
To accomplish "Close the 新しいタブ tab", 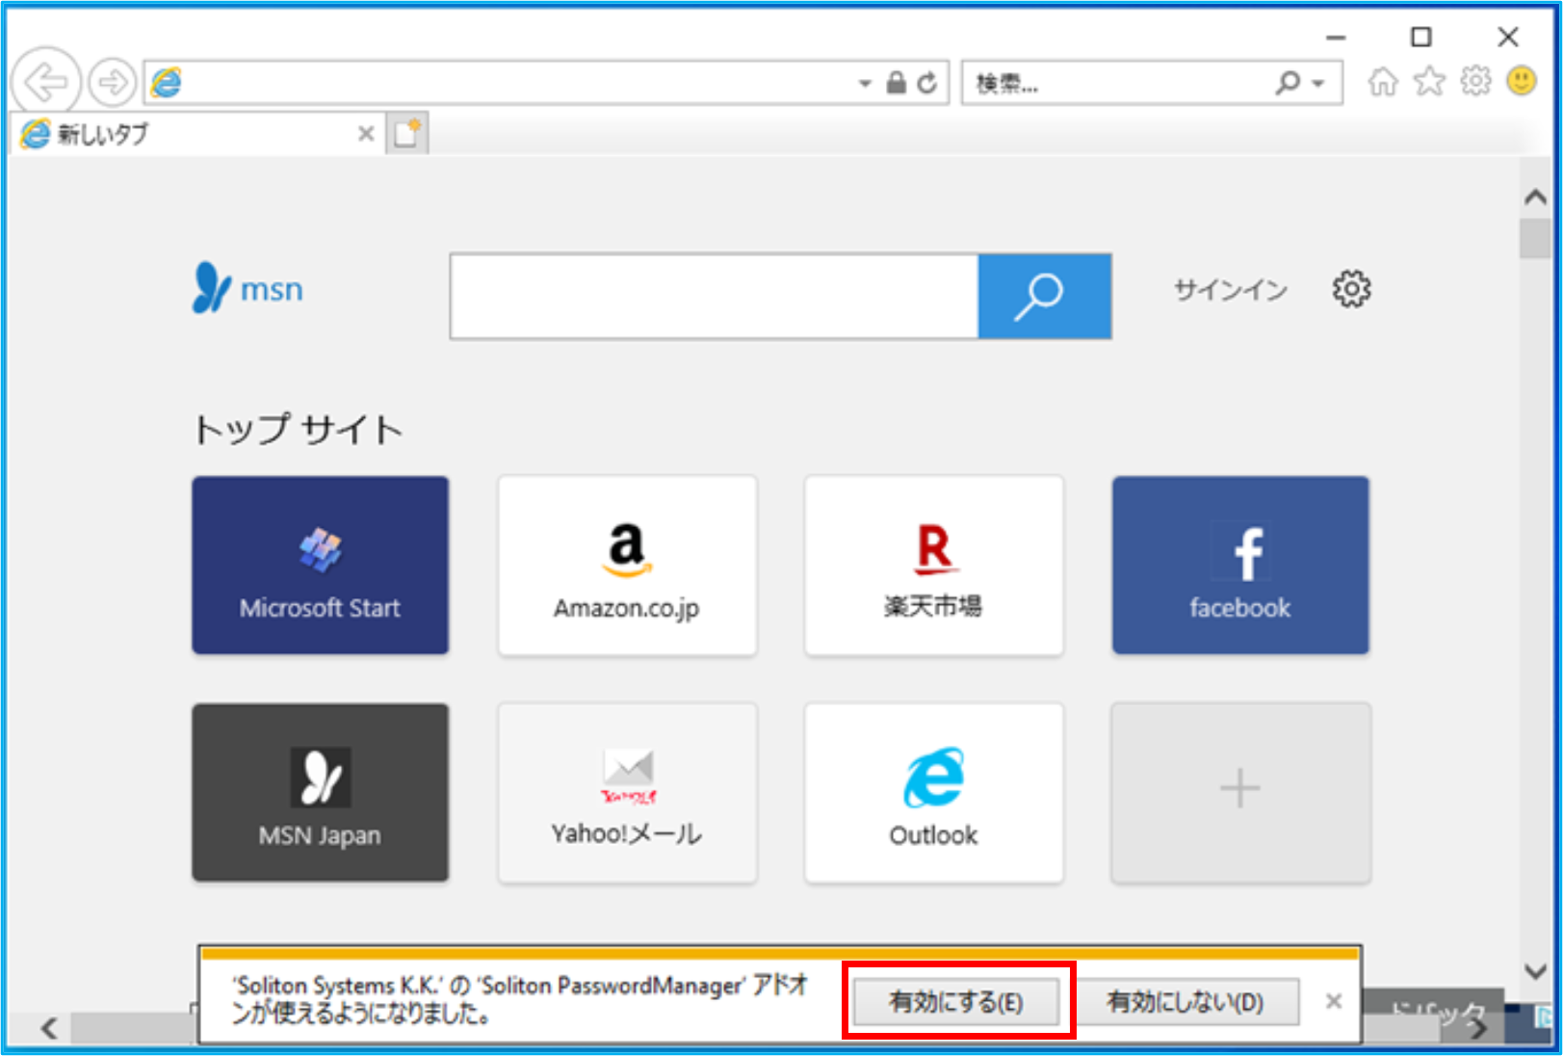I will coord(366,134).
